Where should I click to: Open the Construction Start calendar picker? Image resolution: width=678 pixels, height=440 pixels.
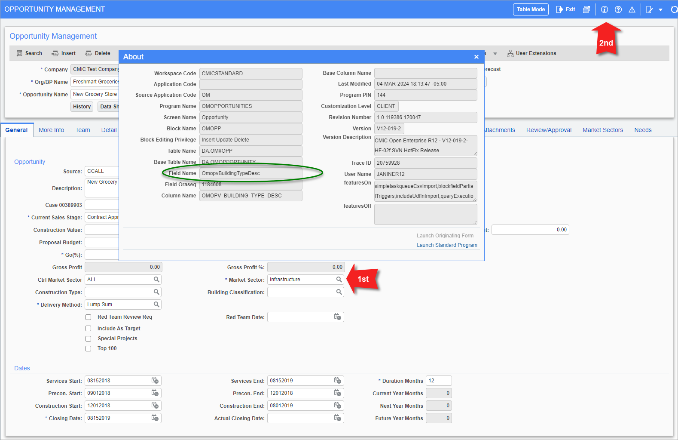pos(155,406)
